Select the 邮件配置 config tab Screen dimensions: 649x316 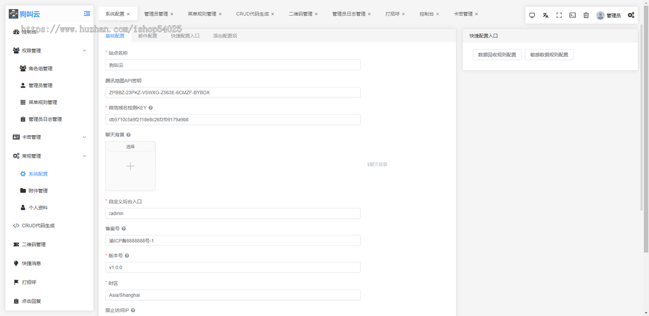(148, 36)
